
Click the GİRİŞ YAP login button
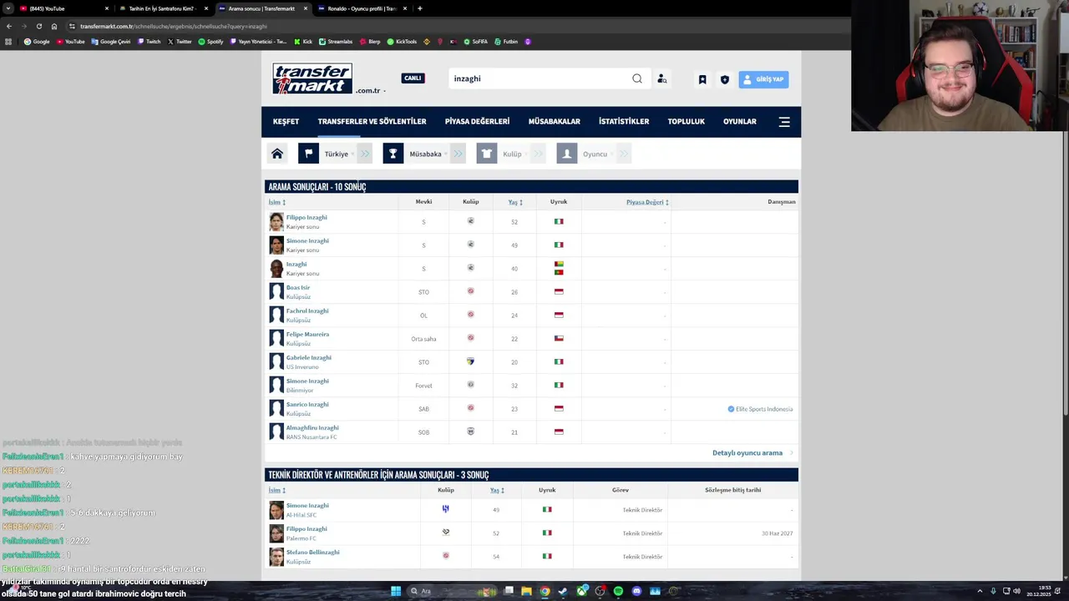763,79
